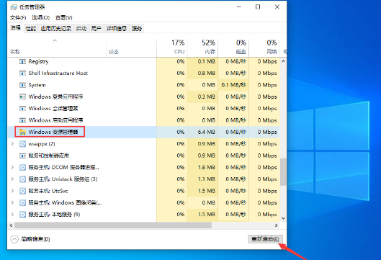Viewport: 381px width, 260px height.
Task: Switch to the 应用历史记录 tab
Action: pos(56,29)
